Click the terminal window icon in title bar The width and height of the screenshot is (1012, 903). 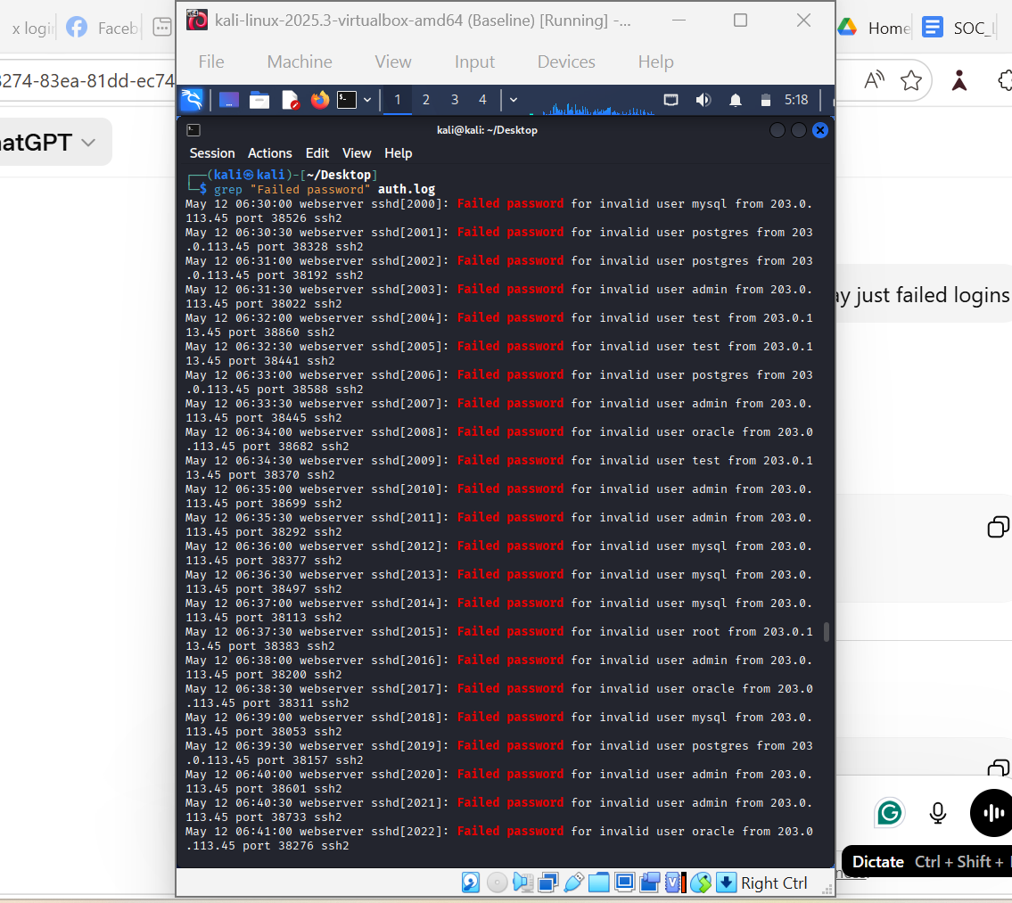(193, 130)
